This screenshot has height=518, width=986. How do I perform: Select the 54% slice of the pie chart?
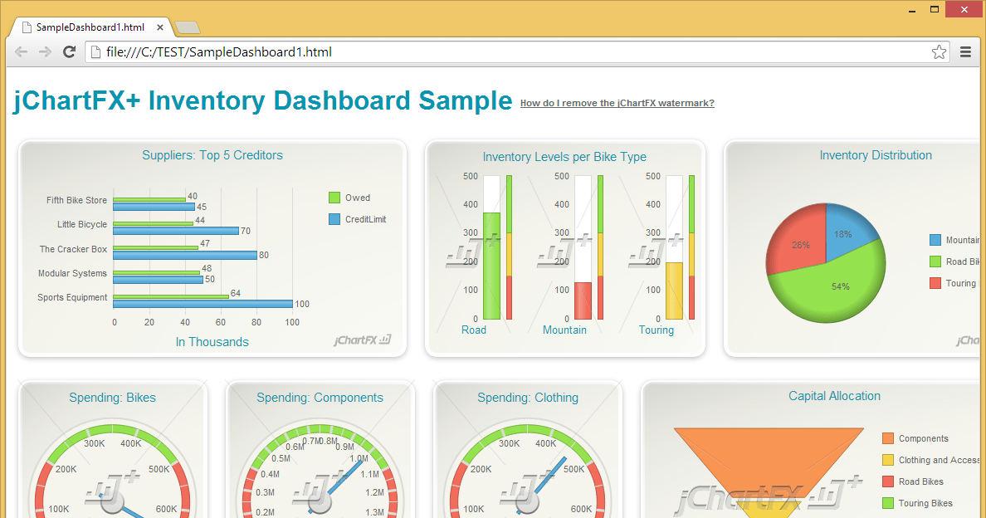tap(841, 286)
